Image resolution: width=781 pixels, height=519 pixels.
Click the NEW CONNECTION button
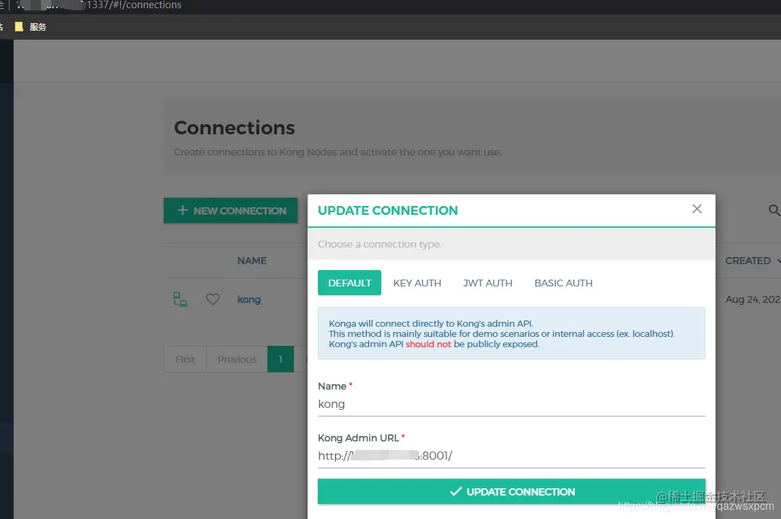click(x=231, y=211)
